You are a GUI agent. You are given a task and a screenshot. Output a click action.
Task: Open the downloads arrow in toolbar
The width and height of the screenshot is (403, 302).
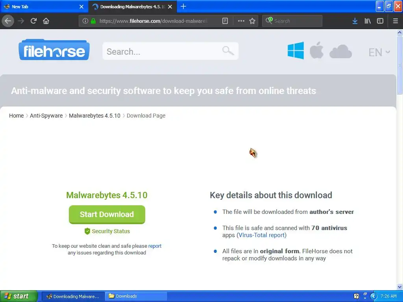355,21
